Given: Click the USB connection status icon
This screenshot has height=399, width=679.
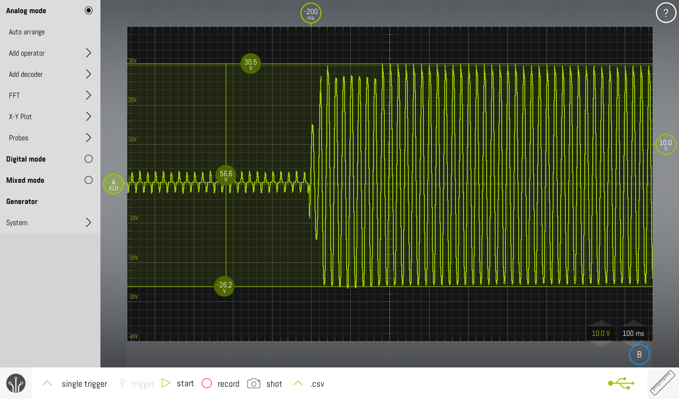Looking at the screenshot, I should (621, 383).
